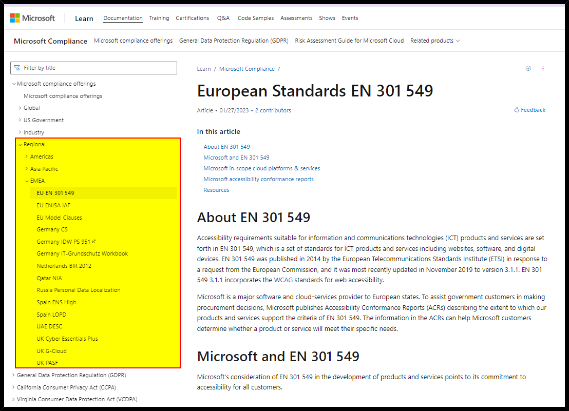Click the filter icon in the search box
The height and width of the screenshot is (411, 569).
(17, 68)
